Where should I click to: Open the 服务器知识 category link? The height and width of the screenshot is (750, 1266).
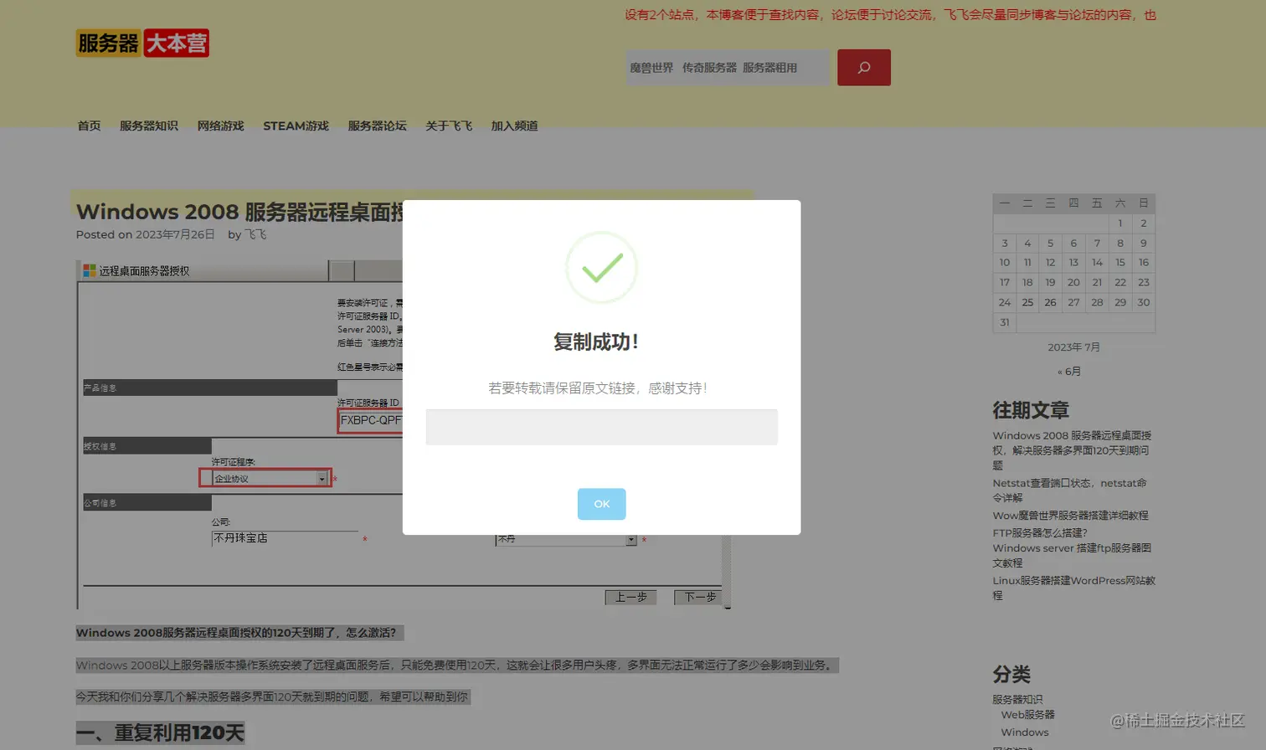[x=1017, y=700]
